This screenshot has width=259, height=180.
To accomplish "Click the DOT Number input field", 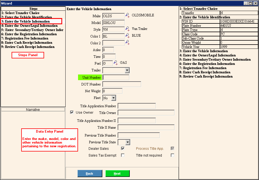I will point(122,84).
